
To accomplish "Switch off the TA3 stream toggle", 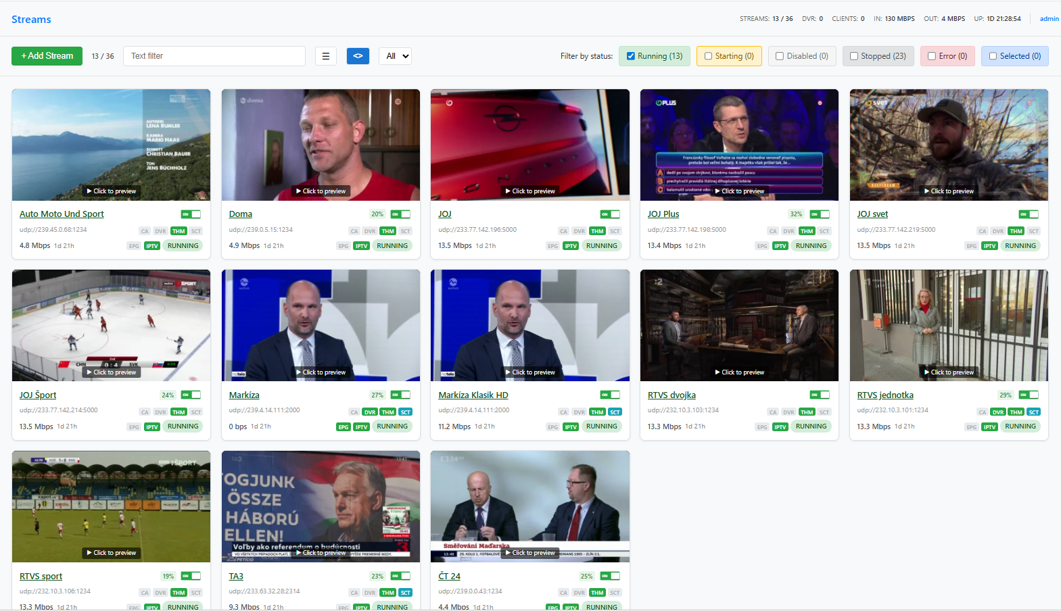I will point(400,576).
